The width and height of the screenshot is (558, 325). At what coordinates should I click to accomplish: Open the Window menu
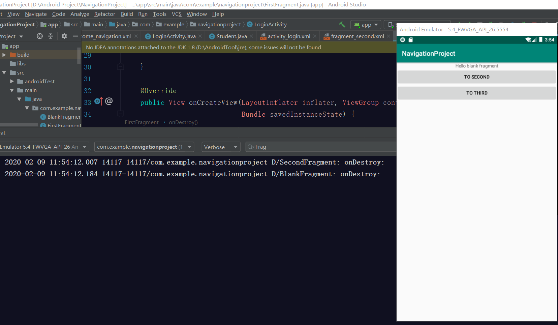[197, 14]
